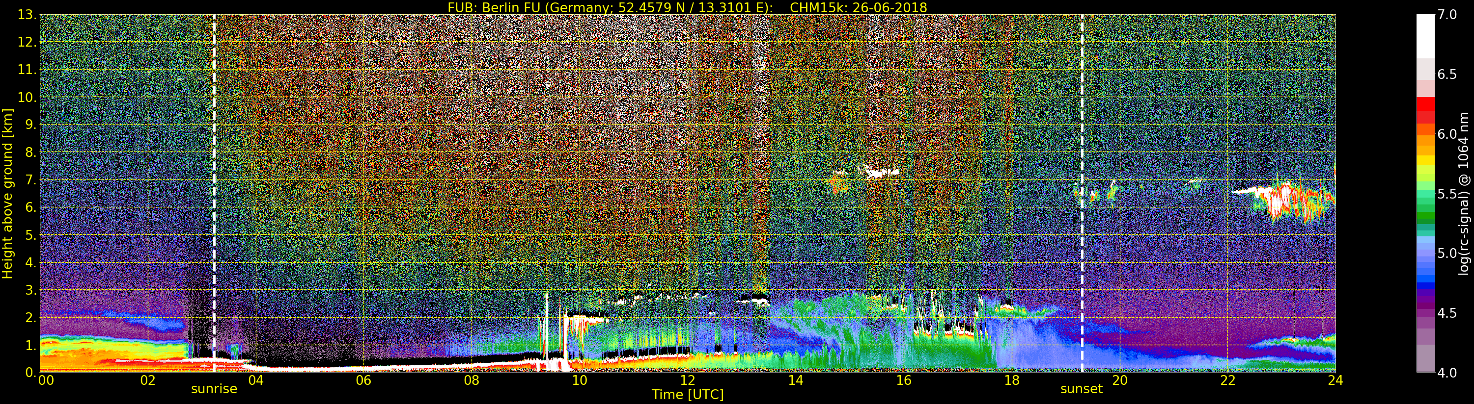
Task: Click the '18' time axis tick label
Action: coord(1012,380)
